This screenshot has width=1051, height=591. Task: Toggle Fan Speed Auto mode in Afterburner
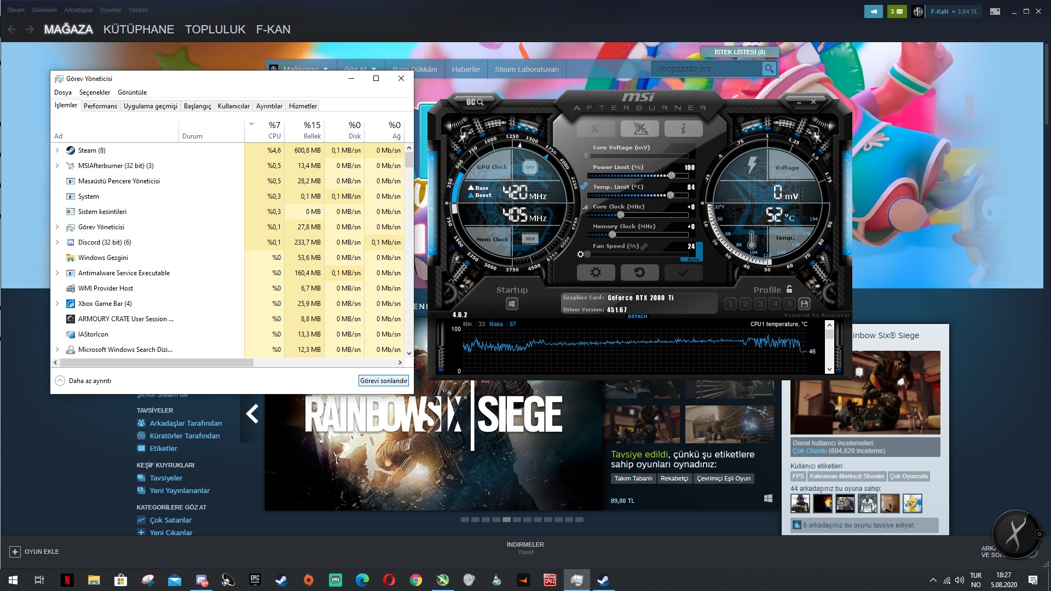(x=694, y=259)
